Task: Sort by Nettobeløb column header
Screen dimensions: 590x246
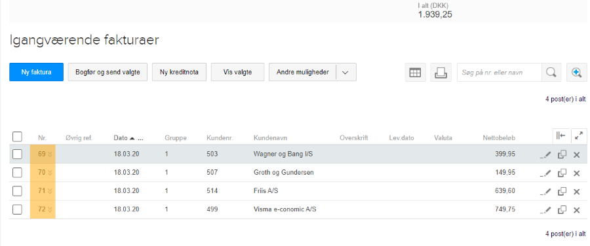Action: [499, 138]
